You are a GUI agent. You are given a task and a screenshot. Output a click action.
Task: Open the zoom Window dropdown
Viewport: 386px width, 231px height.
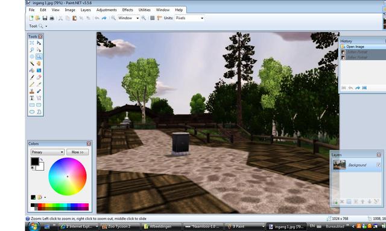[128, 18]
